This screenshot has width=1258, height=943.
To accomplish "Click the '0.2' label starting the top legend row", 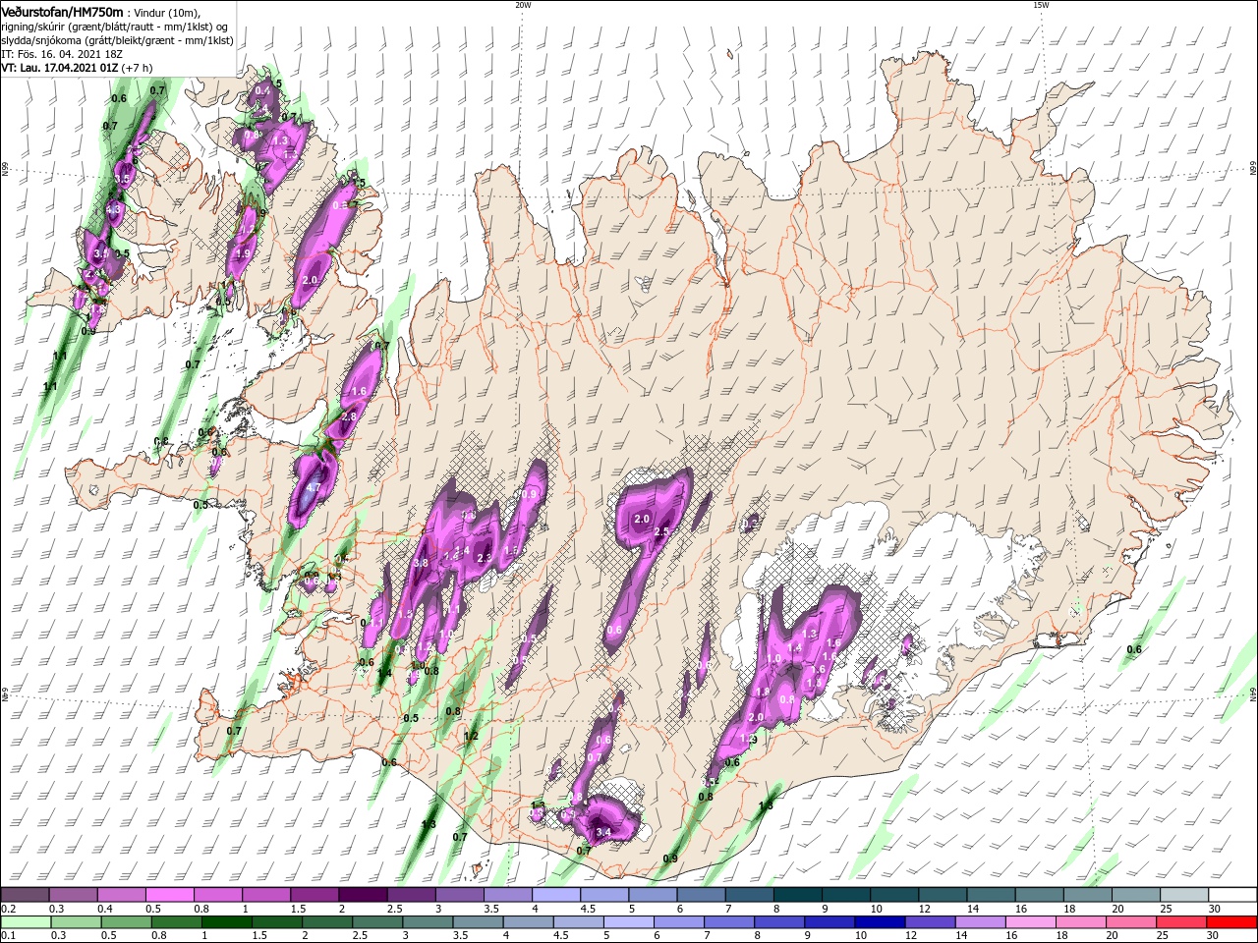I will (x=9, y=909).
